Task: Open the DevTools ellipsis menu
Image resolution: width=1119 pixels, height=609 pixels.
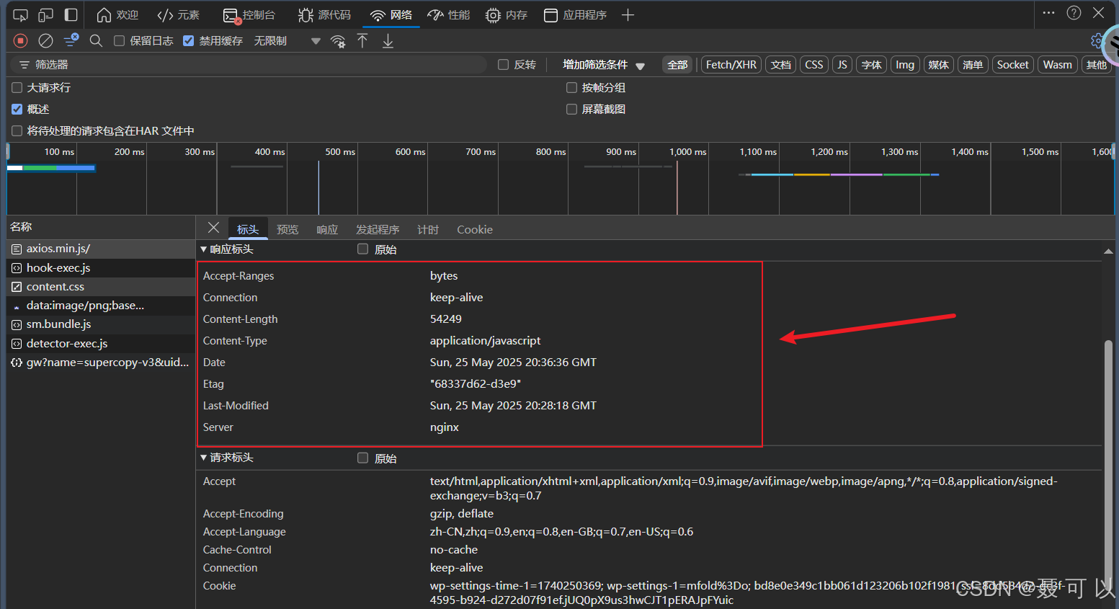Action: pos(1048,13)
